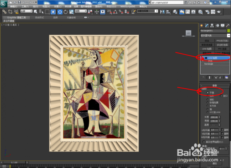Open the selection filter dropdown showing 全部

coord(26,11)
